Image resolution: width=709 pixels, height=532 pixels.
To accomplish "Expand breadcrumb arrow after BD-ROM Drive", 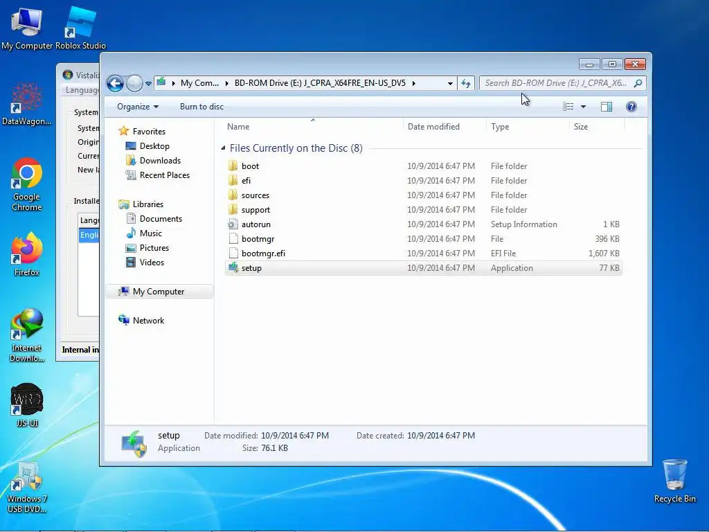I will coord(414,83).
